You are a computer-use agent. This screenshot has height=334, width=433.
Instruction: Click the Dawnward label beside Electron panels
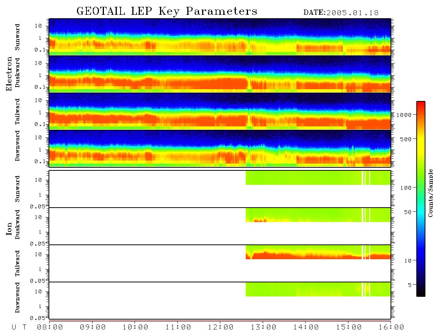click(x=17, y=146)
